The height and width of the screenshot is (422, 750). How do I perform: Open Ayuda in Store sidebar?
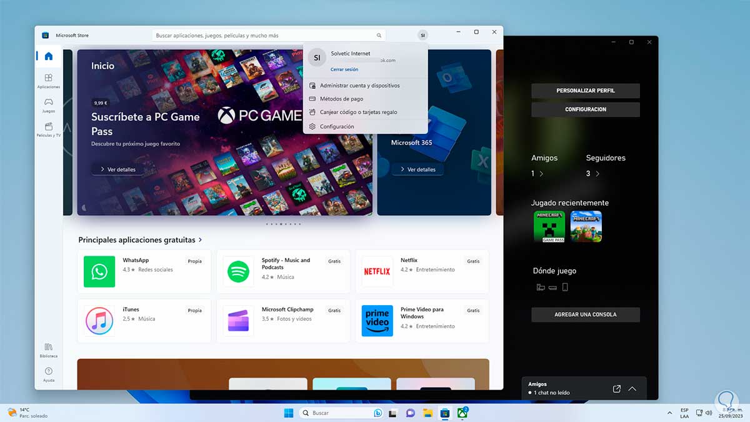49,374
